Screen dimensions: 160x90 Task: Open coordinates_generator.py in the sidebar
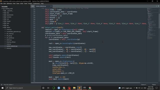13,31
